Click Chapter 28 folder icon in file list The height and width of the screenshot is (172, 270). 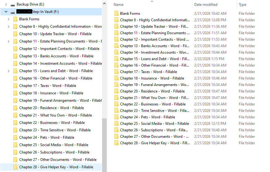click(116, 143)
